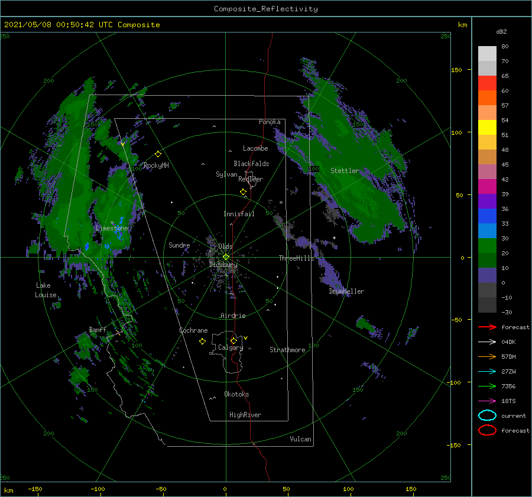Click the dBZ legend heading
The width and height of the screenshot is (532, 497).
[x=501, y=31]
